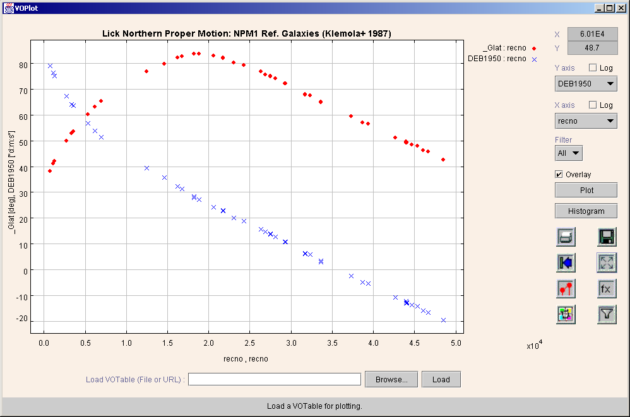This screenshot has width=630, height=417.
Task: Open the funnel filter icon
Action: click(607, 314)
